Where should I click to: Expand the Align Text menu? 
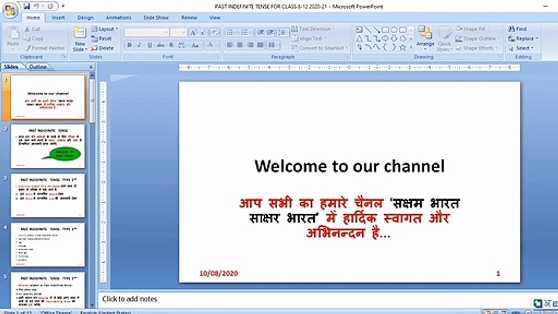click(309, 38)
